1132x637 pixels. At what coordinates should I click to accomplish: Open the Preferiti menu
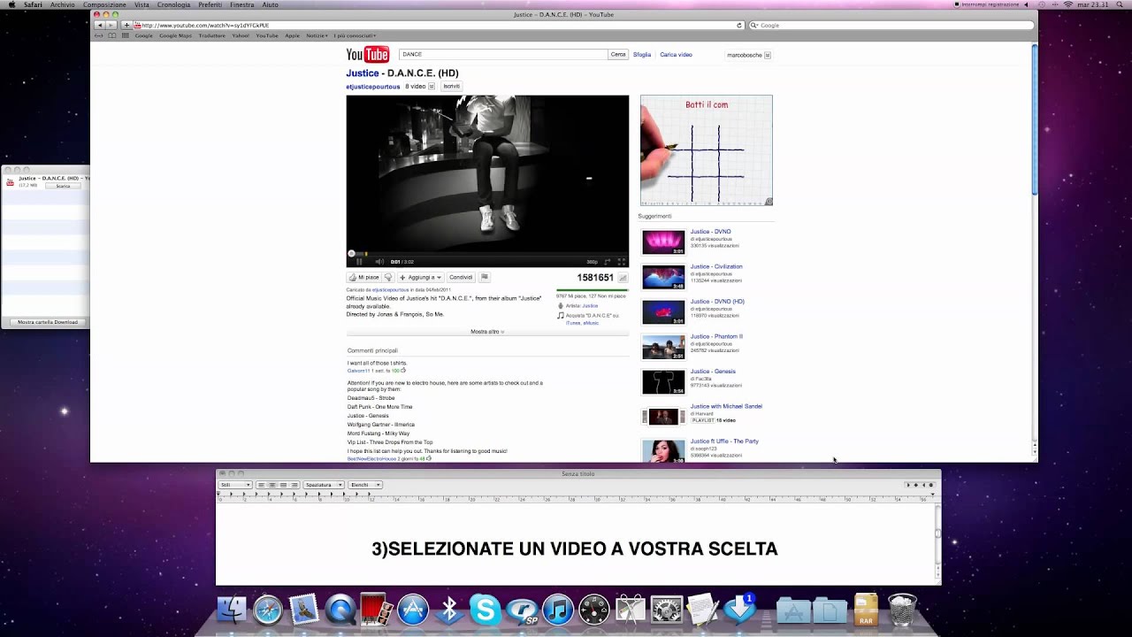click(210, 4)
